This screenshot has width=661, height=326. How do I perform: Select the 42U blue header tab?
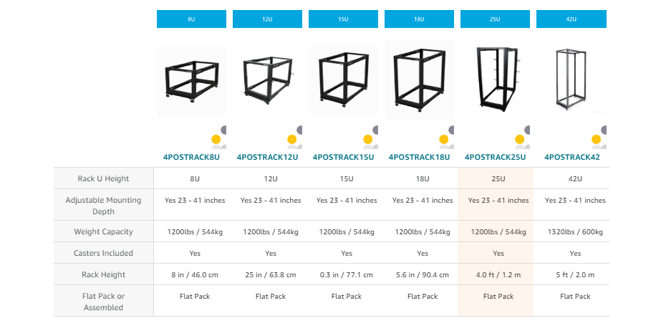[571, 19]
